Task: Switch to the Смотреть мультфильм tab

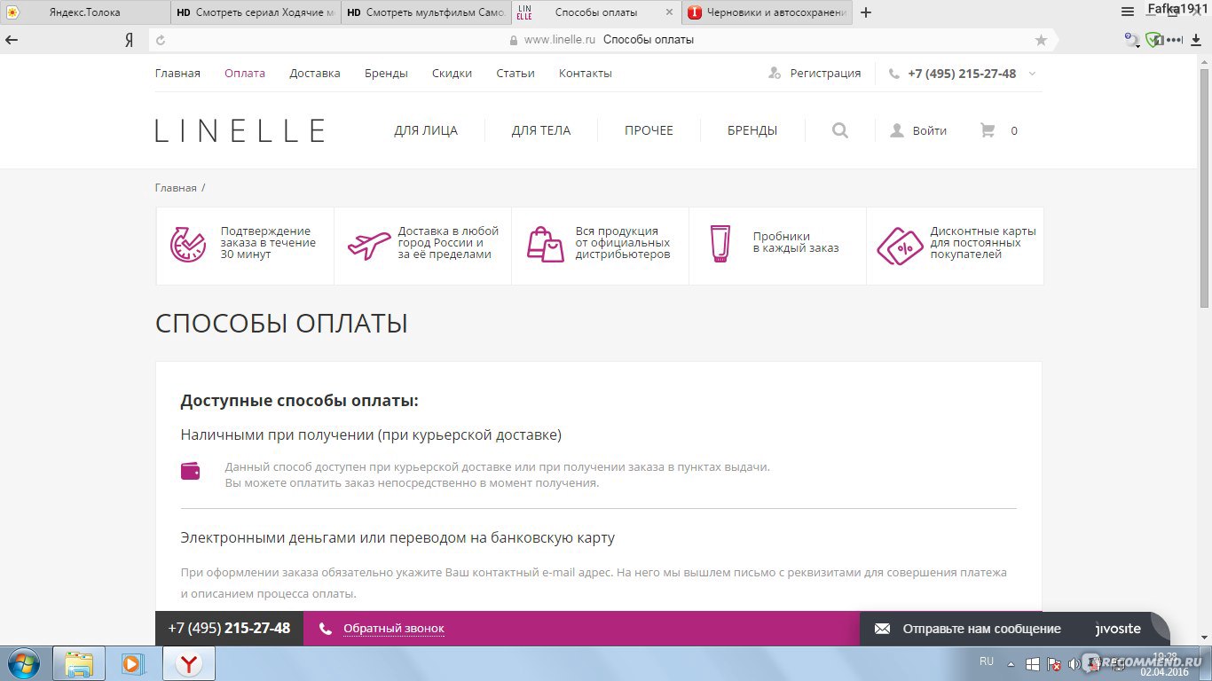Action: (x=426, y=12)
